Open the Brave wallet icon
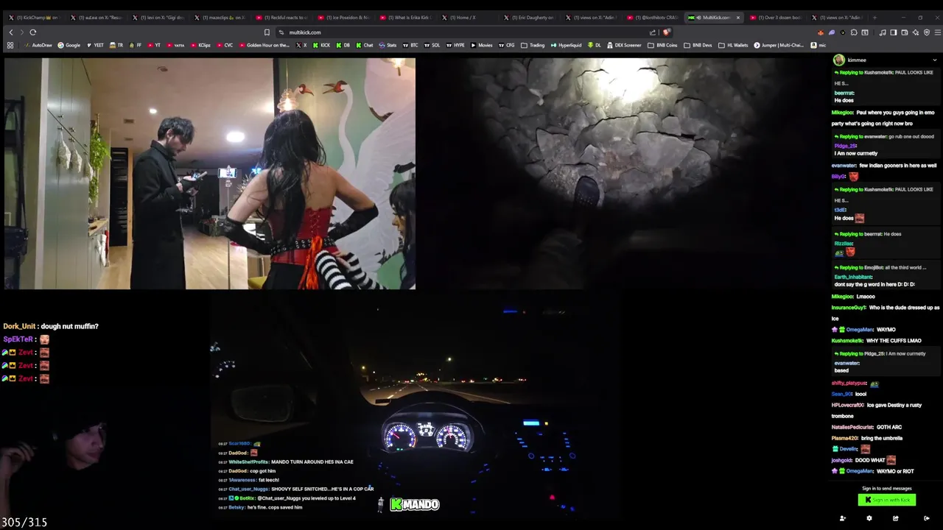Screen dimensions: 943x530 point(904,32)
